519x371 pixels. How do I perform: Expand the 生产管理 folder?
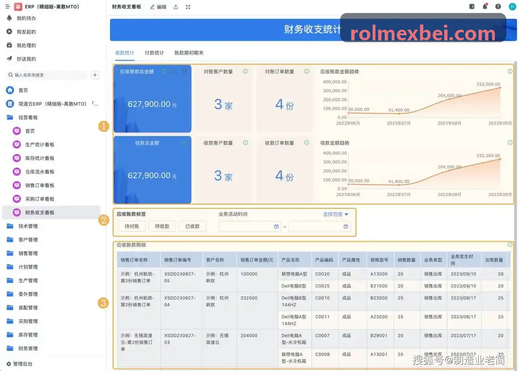[28, 280]
